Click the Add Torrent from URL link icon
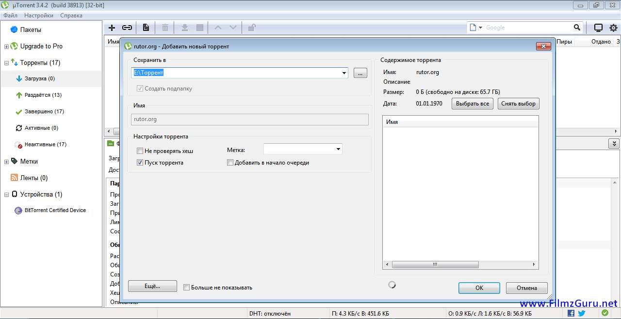The height and width of the screenshot is (319, 621). click(127, 28)
